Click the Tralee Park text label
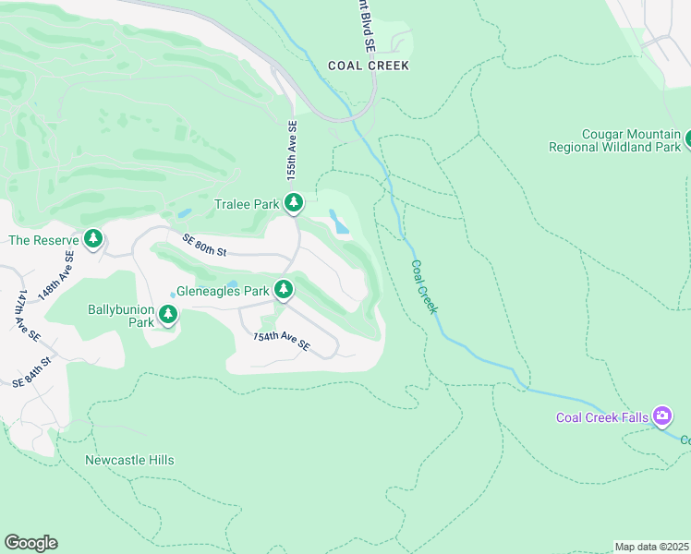 tap(247, 204)
